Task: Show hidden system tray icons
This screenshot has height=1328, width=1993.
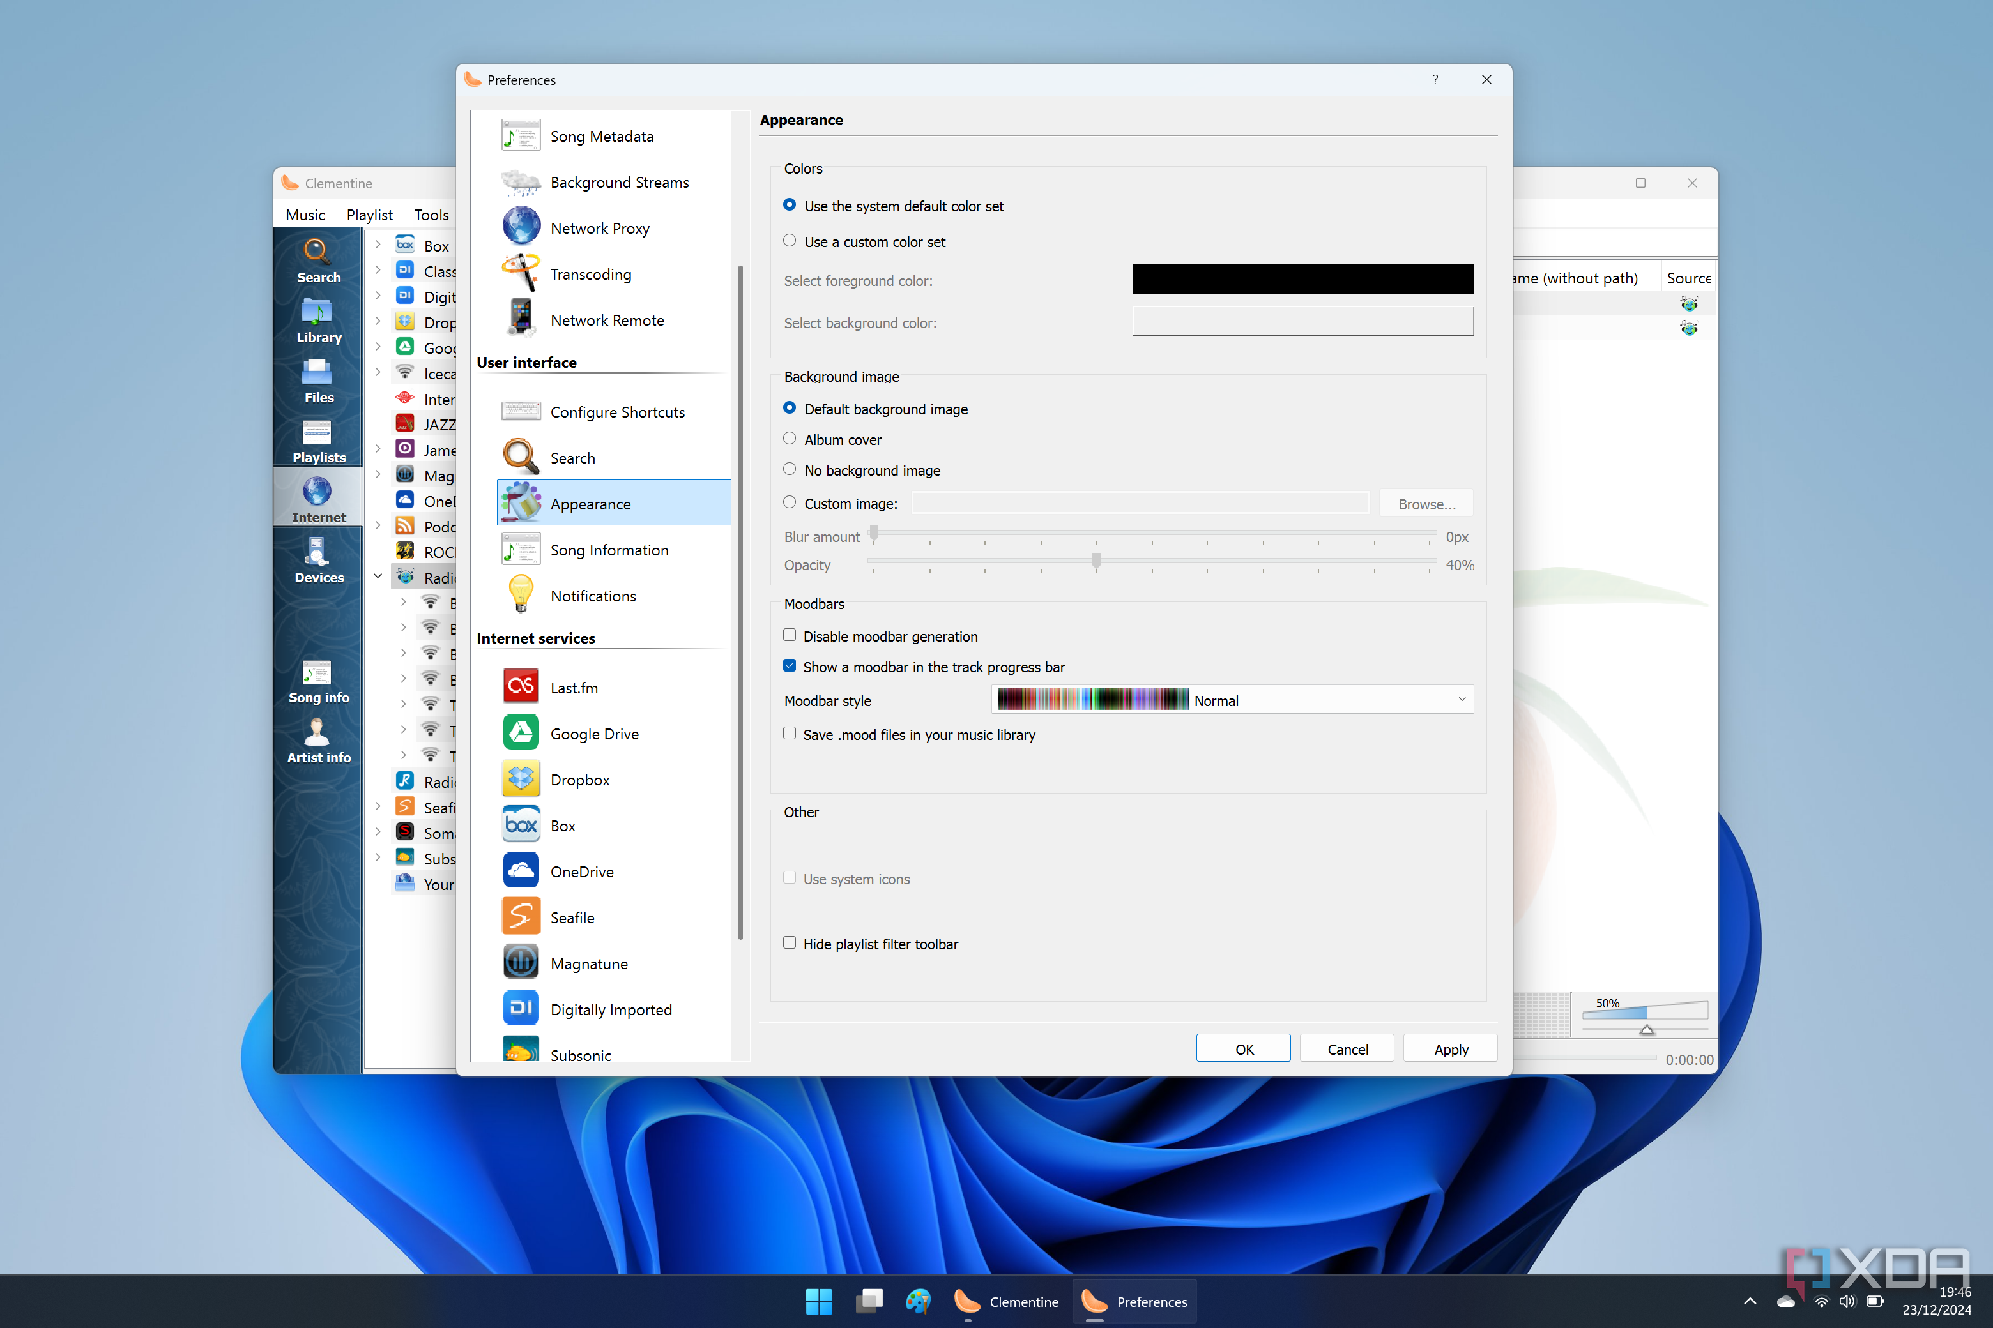Action: click(x=1750, y=1302)
